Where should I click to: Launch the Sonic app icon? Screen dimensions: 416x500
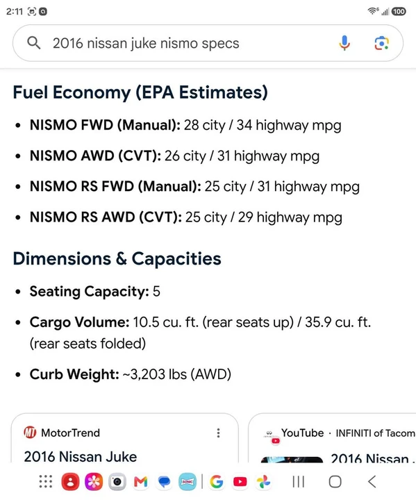pyautogui.click(x=188, y=481)
